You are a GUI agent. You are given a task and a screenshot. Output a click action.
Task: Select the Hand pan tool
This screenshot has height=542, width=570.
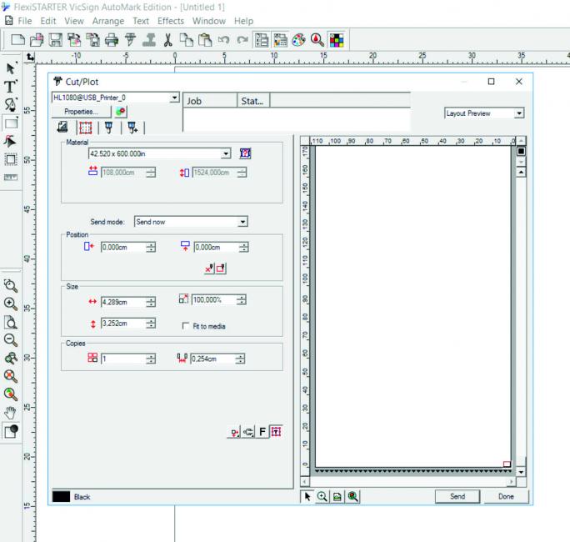(x=11, y=412)
